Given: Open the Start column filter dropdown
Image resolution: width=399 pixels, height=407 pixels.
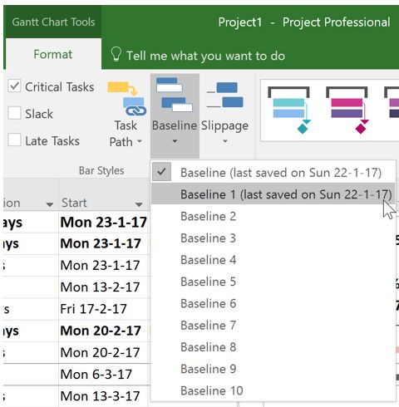Looking at the screenshot, I should click(139, 204).
